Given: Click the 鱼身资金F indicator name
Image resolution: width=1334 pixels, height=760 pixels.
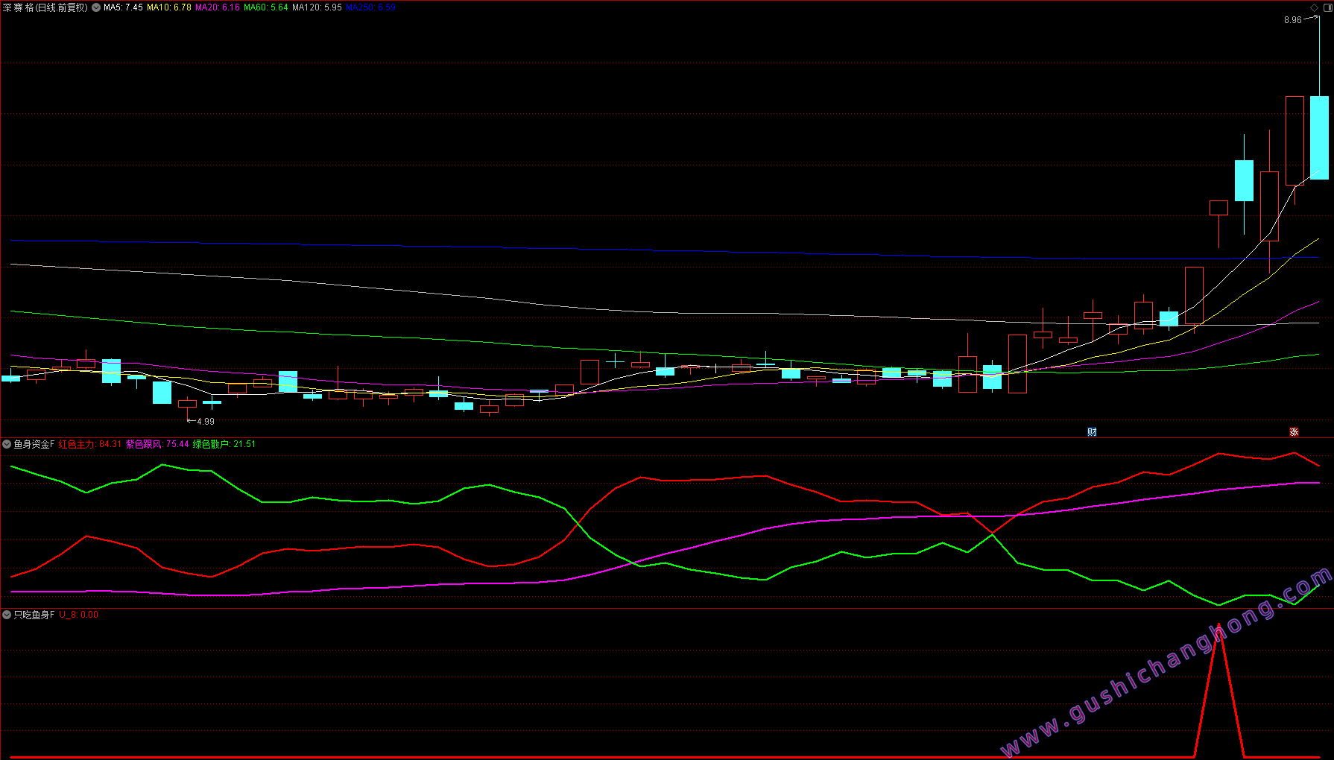Looking at the screenshot, I should [34, 444].
